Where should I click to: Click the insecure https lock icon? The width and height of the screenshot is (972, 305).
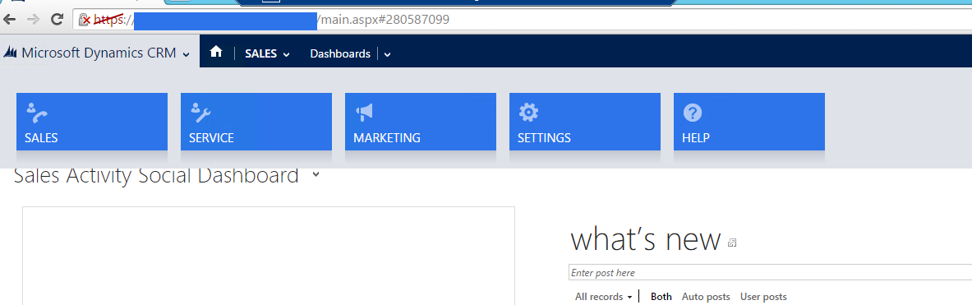[x=85, y=19]
